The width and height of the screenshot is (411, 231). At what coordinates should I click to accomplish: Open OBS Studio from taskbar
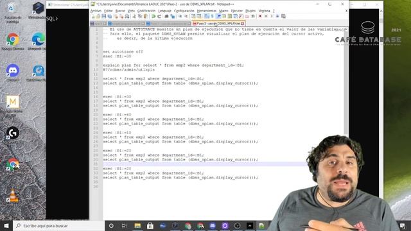click(237, 225)
